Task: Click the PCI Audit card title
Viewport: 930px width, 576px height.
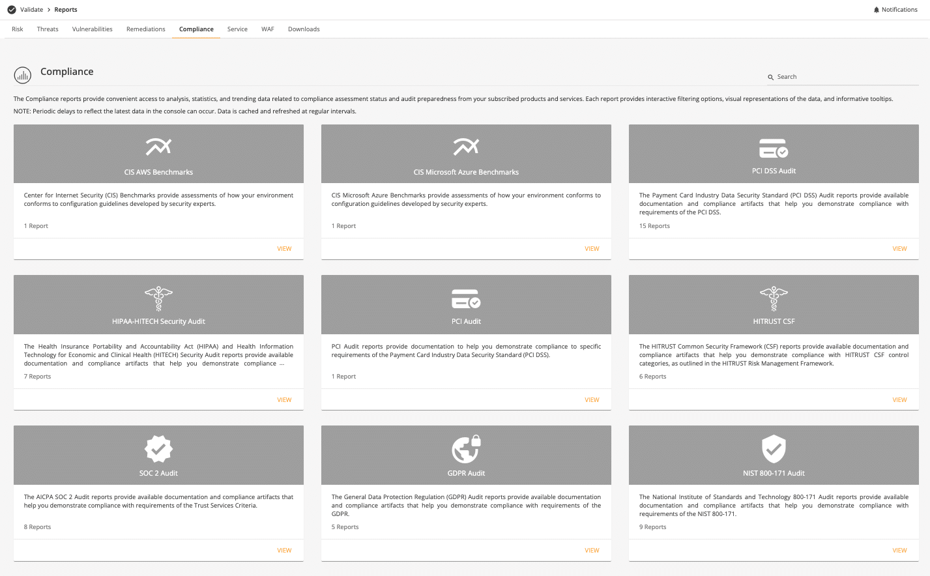Action: (x=466, y=322)
